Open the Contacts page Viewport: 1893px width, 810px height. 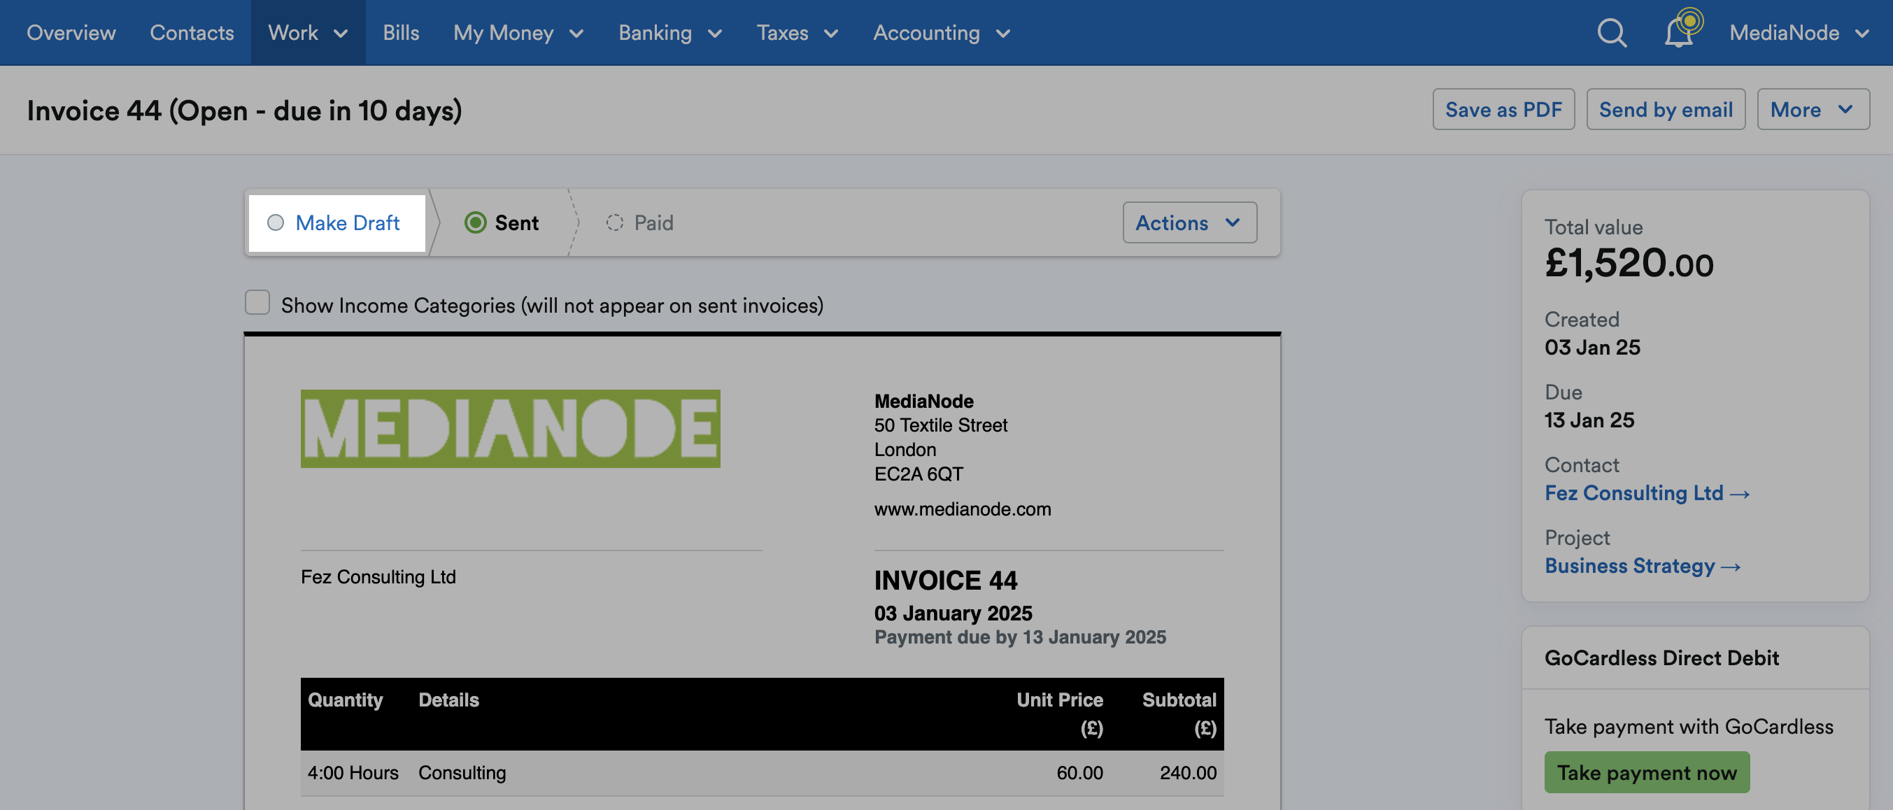pyautogui.click(x=192, y=32)
